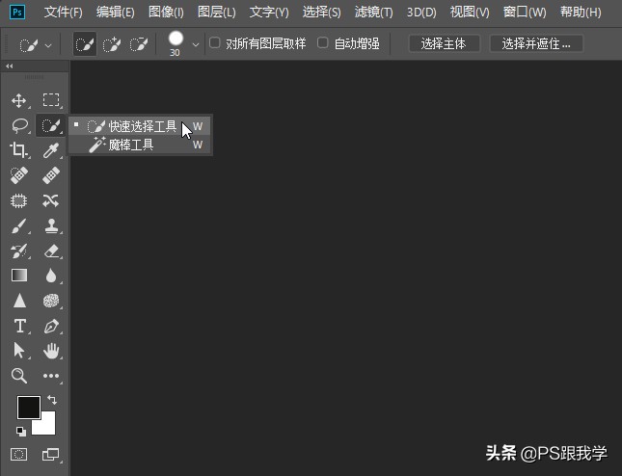Click the 选择主体 button

444,43
